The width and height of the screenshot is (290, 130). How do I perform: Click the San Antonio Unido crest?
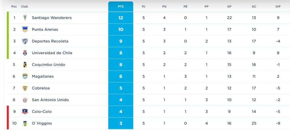click(25, 100)
